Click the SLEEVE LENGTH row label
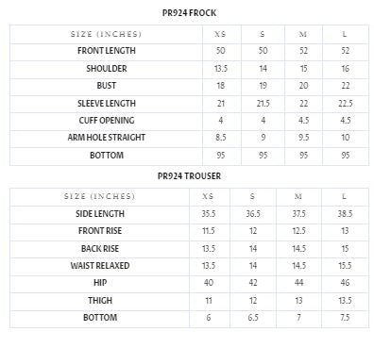 pos(107,104)
